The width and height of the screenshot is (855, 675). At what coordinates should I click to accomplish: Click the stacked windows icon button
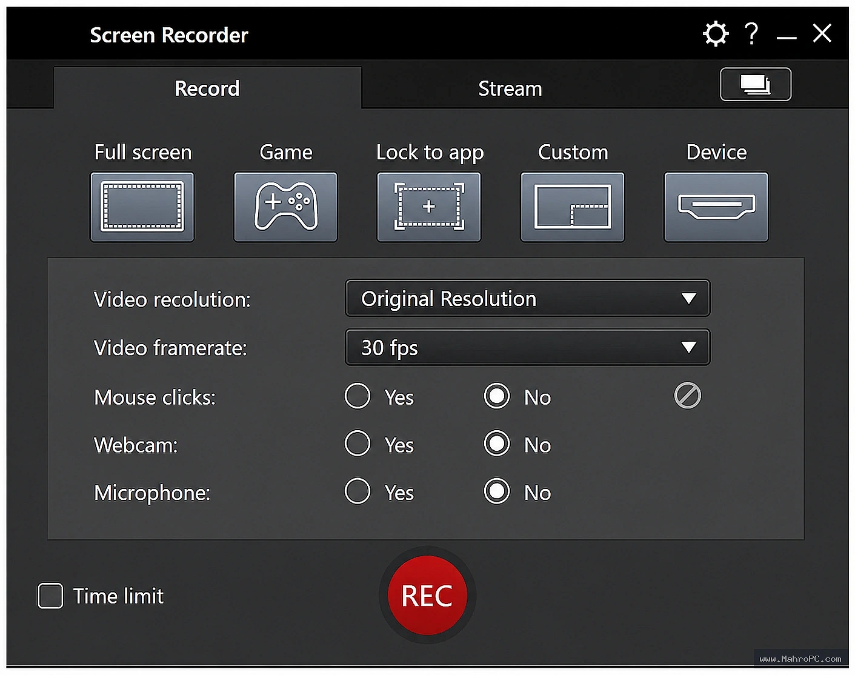tap(756, 84)
